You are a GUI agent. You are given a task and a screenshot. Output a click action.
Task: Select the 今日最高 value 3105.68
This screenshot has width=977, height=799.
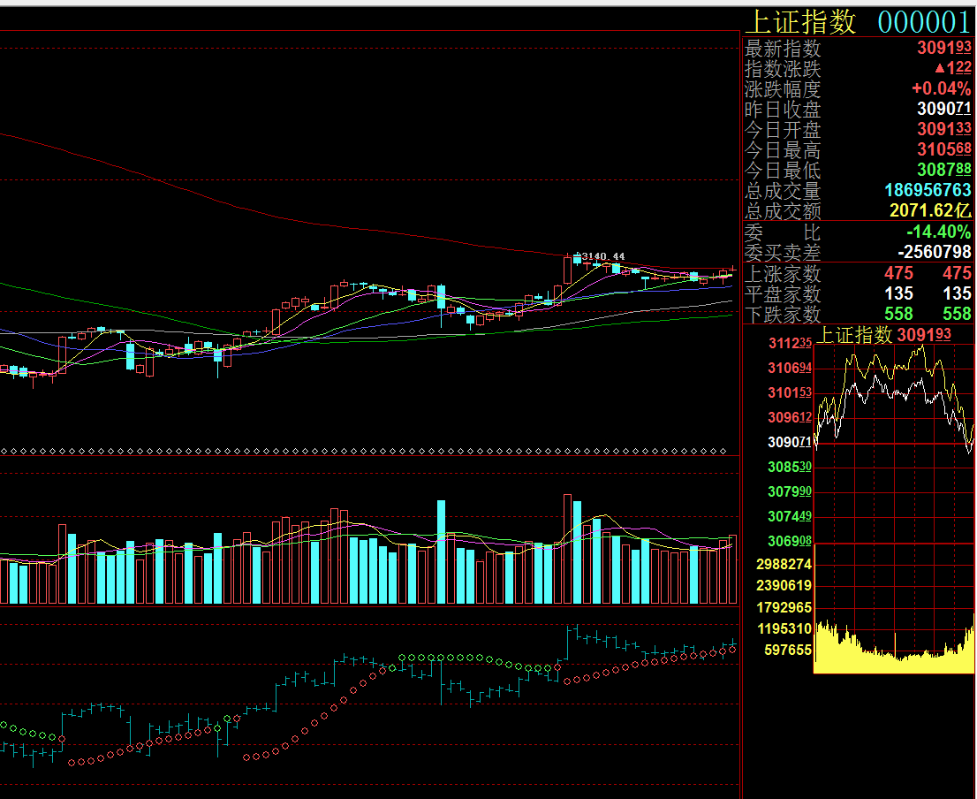pyautogui.click(x=944, y=149)
